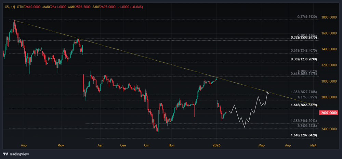The image size is (342, 159).
Task: Open the TradingView logo link
Action: coord(16,154)
